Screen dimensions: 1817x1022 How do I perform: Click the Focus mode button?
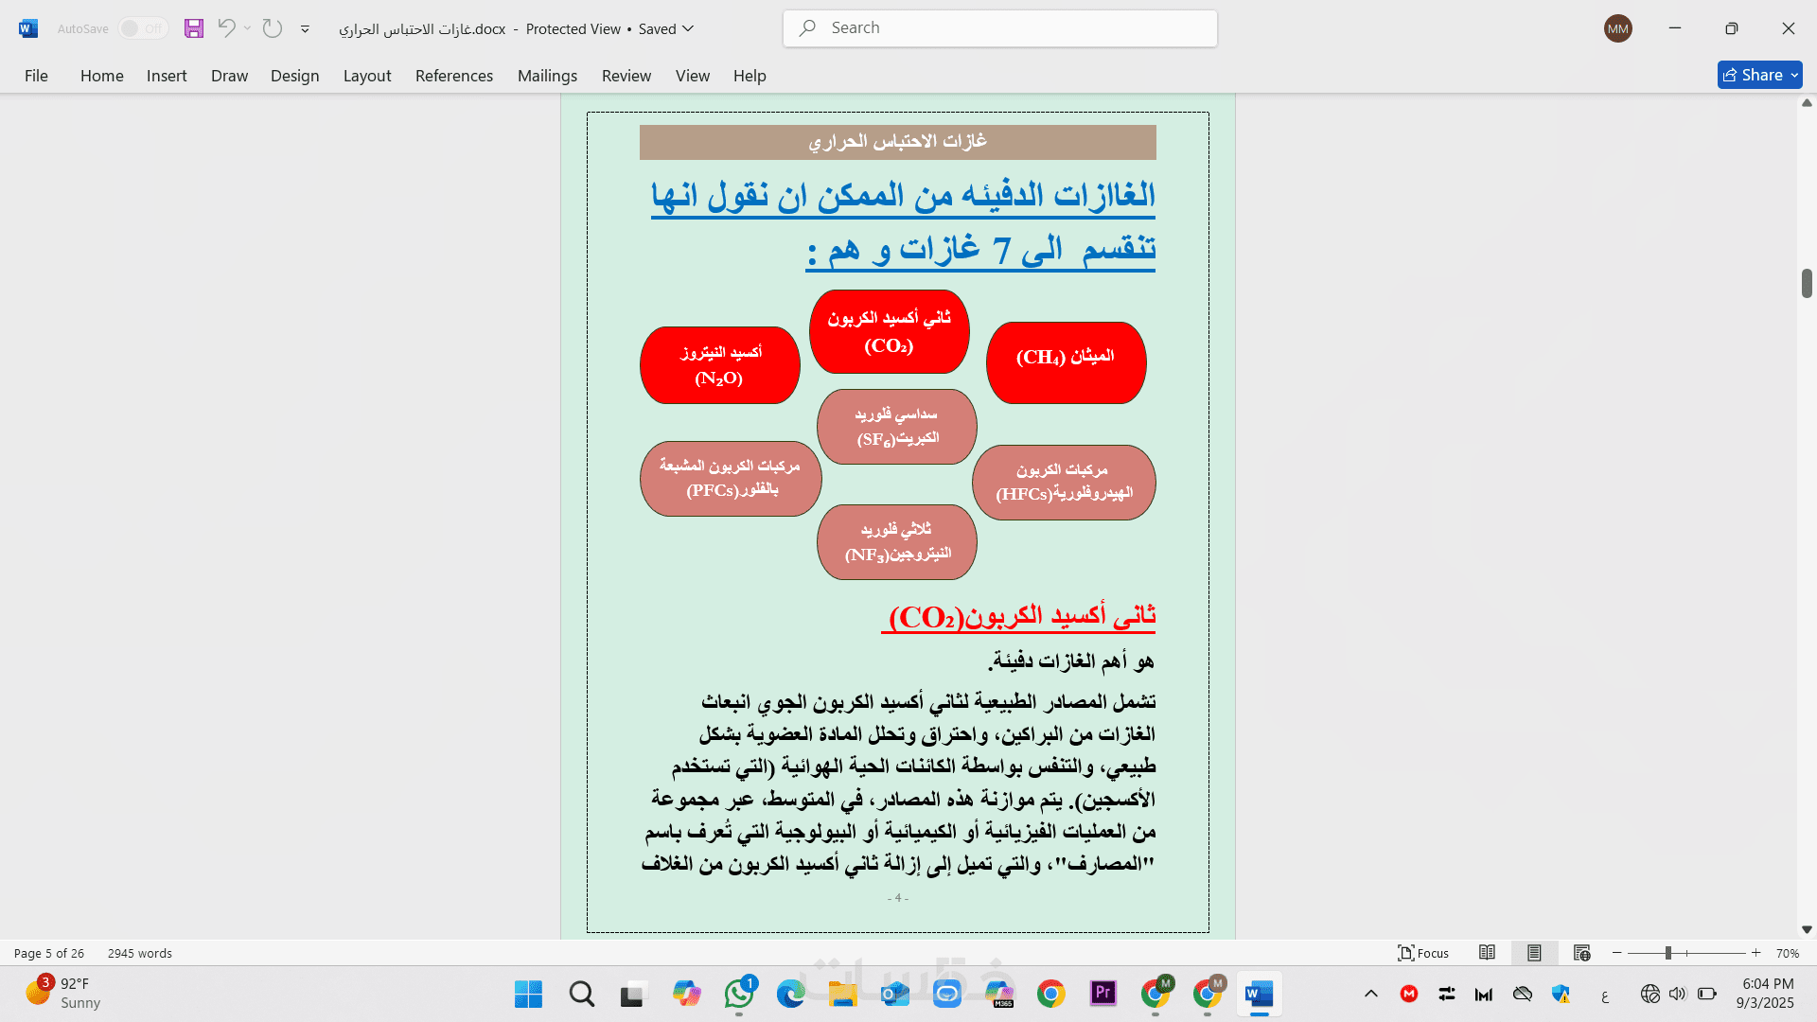(1423, 953)
